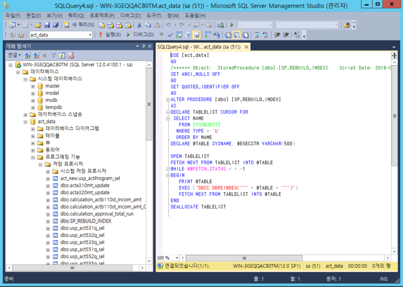Viewport: 403px width, 287px height.
Task: Toggle the Include Client Statistics icon
Action: click(216, 35)
